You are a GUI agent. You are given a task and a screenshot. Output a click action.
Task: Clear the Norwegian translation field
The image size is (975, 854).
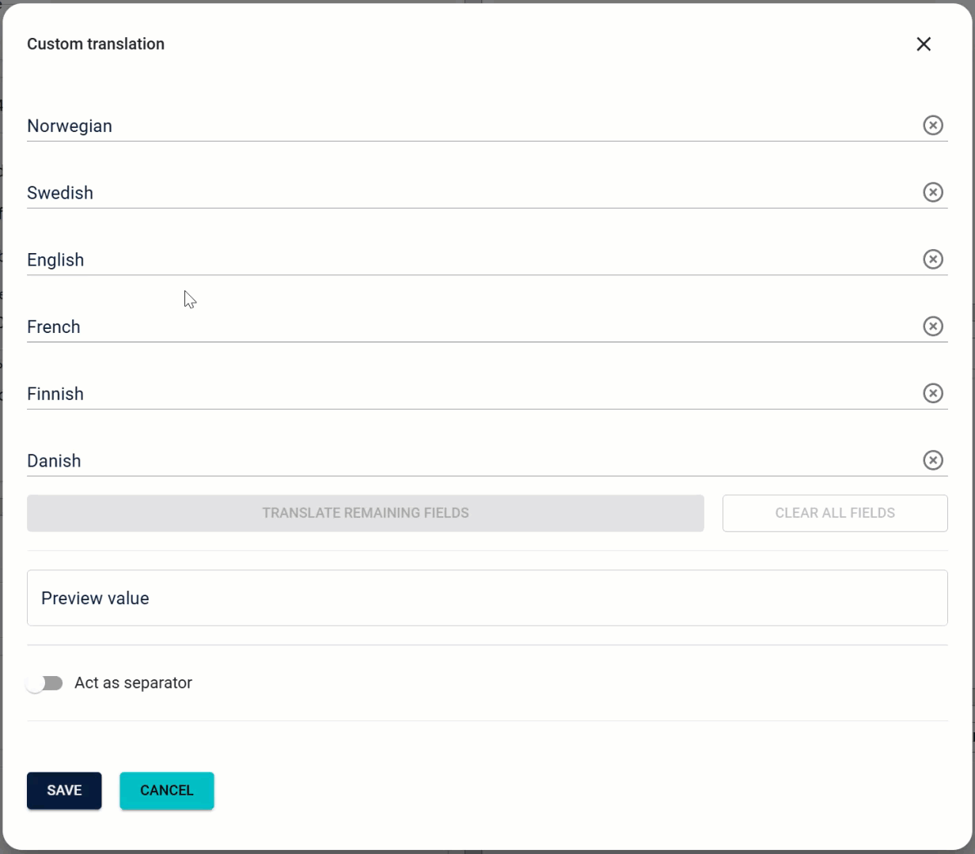(933, 125)
